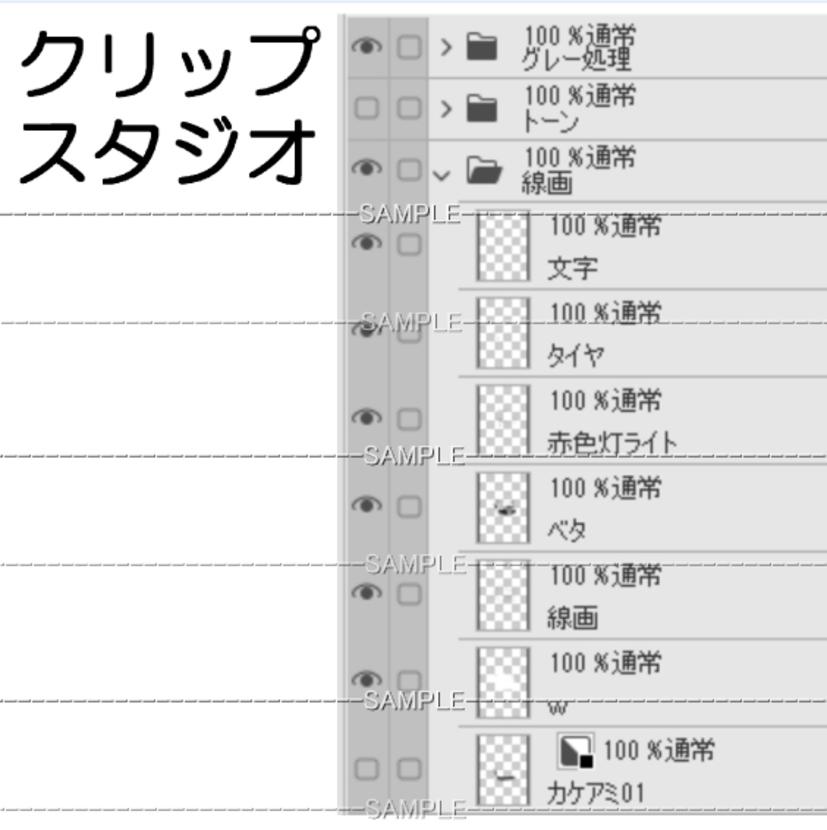Toggle the eye icon of ベタ layer
Image resolution: width=827 pixels, height=830 pixels.
(366, 505)
